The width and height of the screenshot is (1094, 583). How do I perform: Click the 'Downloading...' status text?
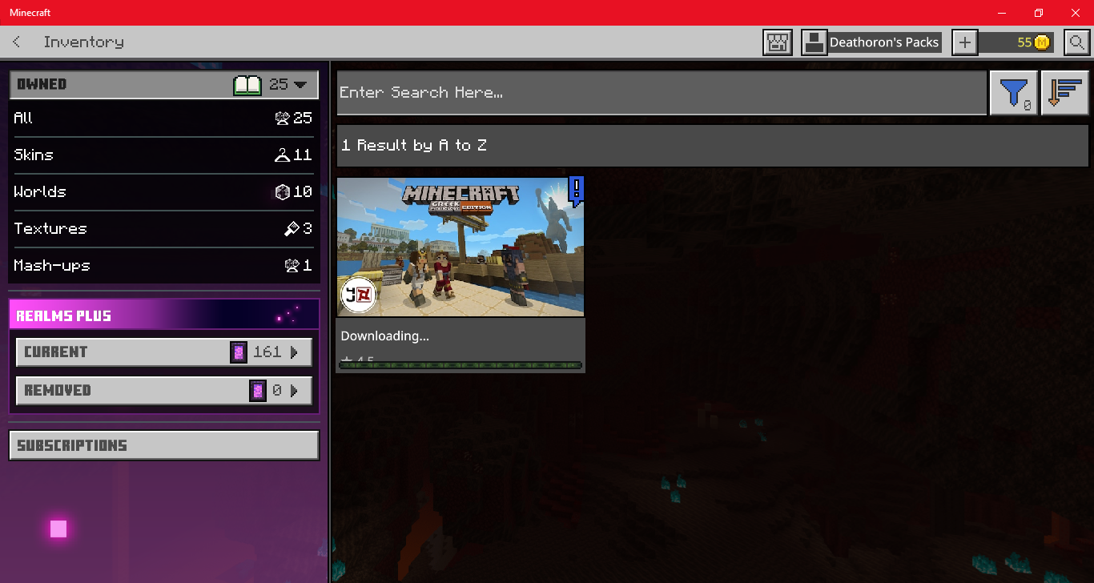tap(385, 336)
